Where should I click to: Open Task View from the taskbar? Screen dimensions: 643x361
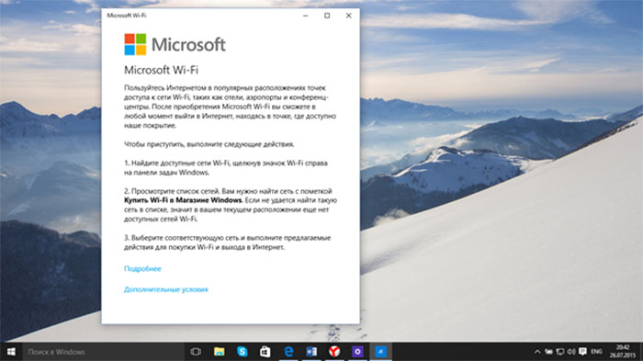pyautogui.click(x=196, y=352)
